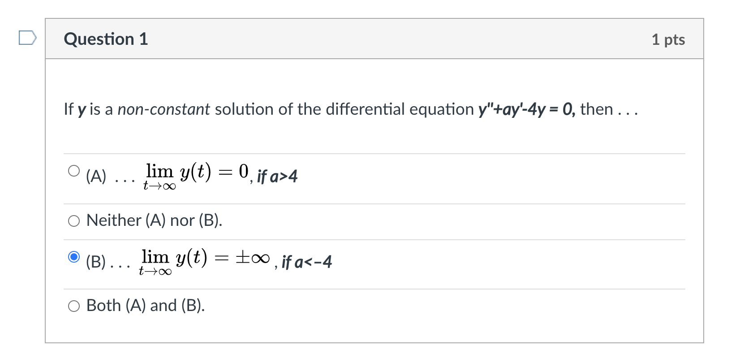Screen dimensions: 740x363
Task: Click the 'if a<-4' condition text
Action: pos(306,263)
